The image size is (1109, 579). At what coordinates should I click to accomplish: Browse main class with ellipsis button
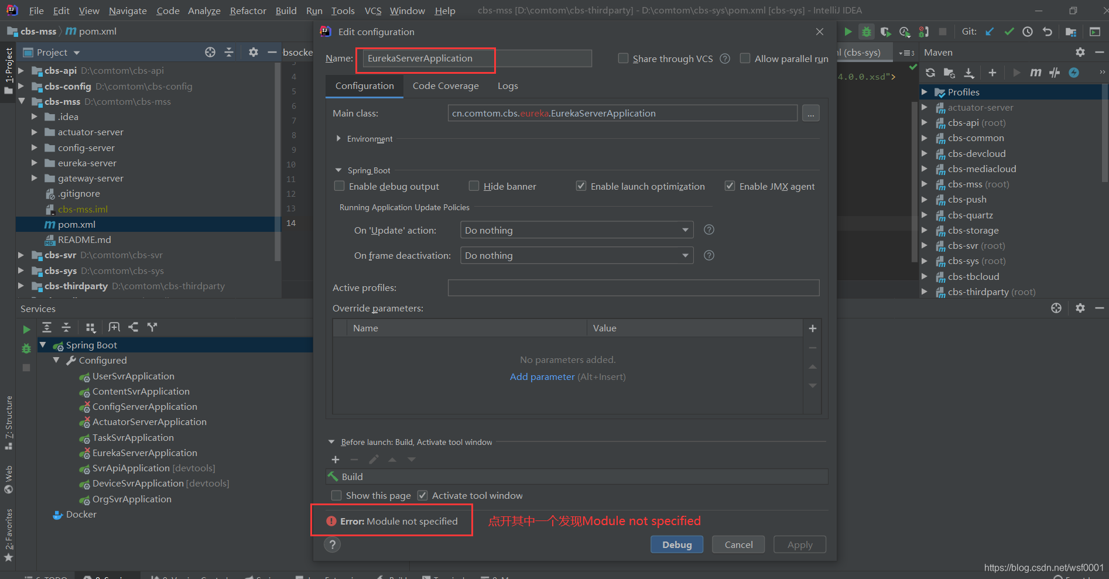point(810,113)
